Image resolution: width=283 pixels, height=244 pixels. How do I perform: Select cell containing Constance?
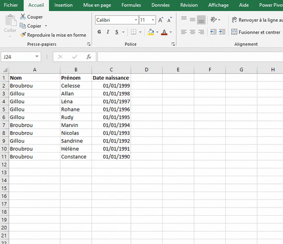[76, 157]
